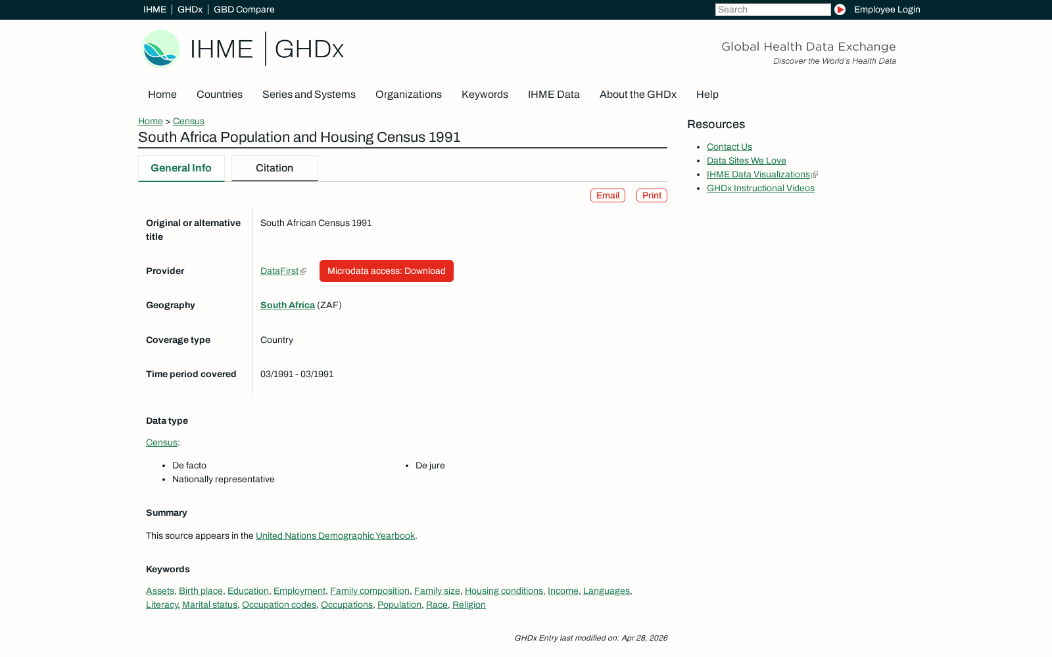
Task: Open the Family size keyword link
Action: [437, 591]
